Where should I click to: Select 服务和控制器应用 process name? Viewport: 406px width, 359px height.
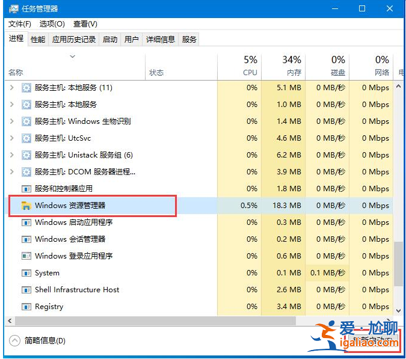pyautogui.click(x=64, y=189)
